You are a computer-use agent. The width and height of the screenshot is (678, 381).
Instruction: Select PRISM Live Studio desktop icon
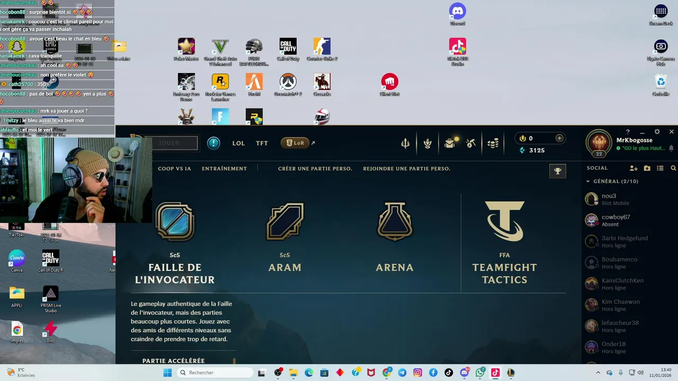(50, 299)
